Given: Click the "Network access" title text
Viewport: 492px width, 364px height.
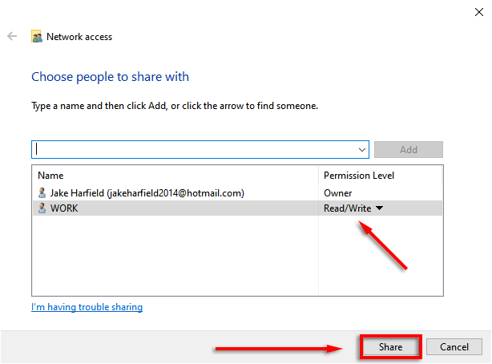Looking at the screenshot, I should [79, 37].
